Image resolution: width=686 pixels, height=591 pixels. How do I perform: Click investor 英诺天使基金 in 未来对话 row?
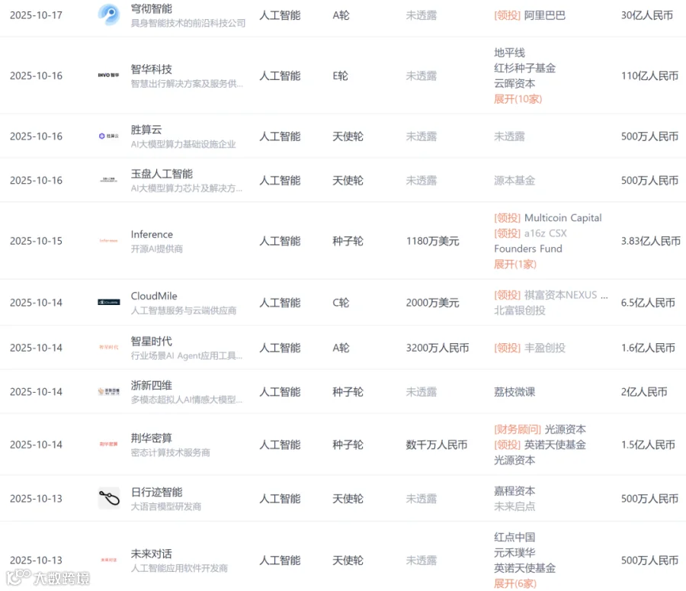point(524,568)
